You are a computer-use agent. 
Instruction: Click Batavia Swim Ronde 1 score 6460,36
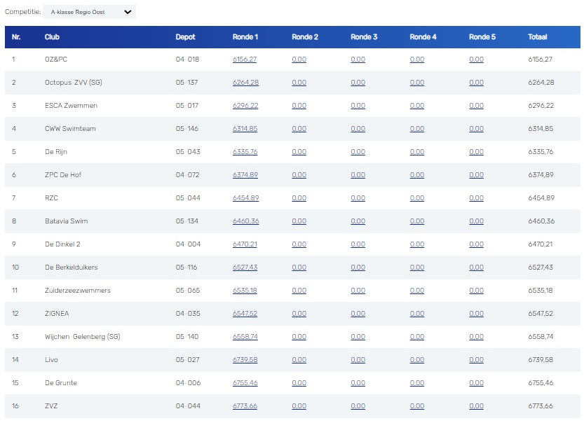click(x=245, y=221)
